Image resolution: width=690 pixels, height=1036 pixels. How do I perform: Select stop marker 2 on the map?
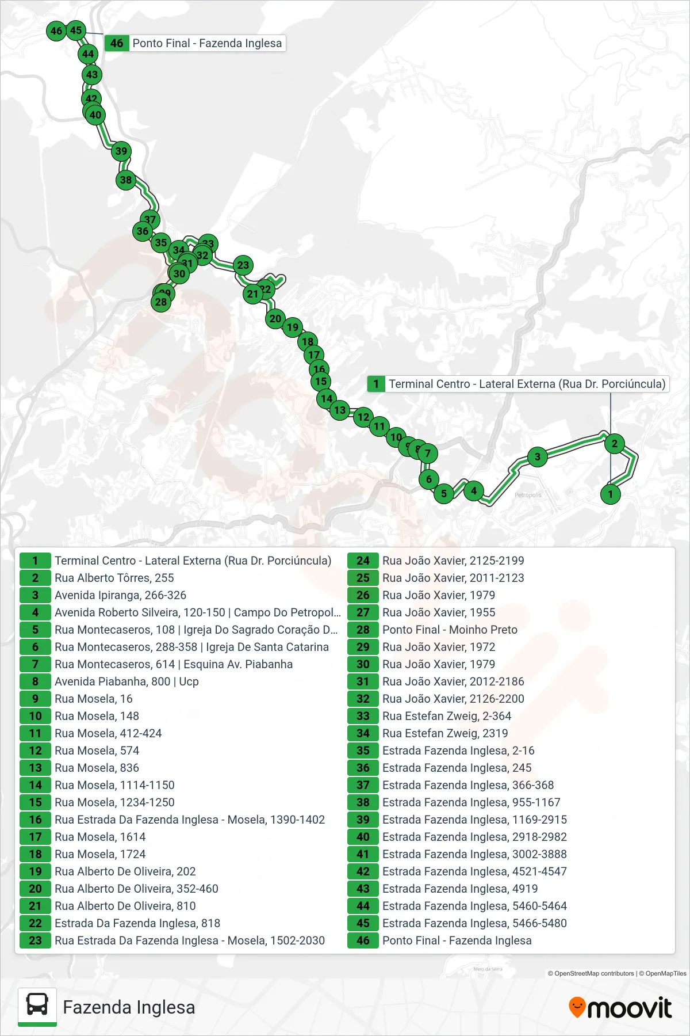pyautogui.click(x=615, y=443)
